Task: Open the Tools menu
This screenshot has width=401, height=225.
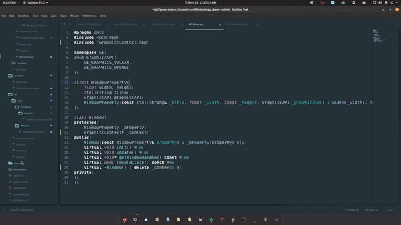Action: coord(63,16)
